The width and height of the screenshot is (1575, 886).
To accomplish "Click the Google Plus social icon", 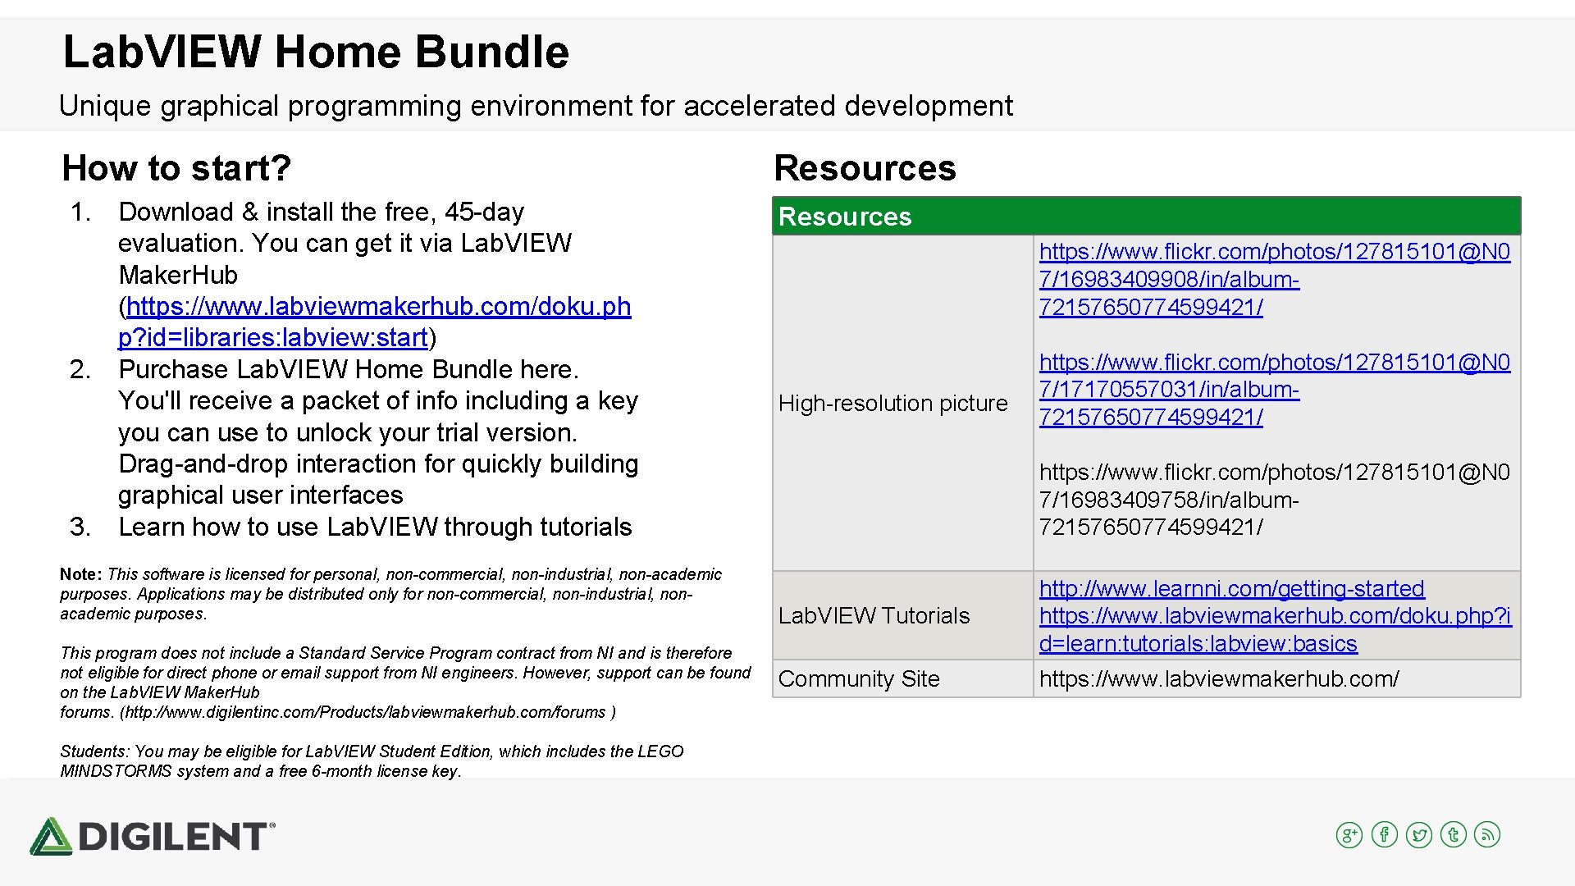I will (x=1349, y=835).
